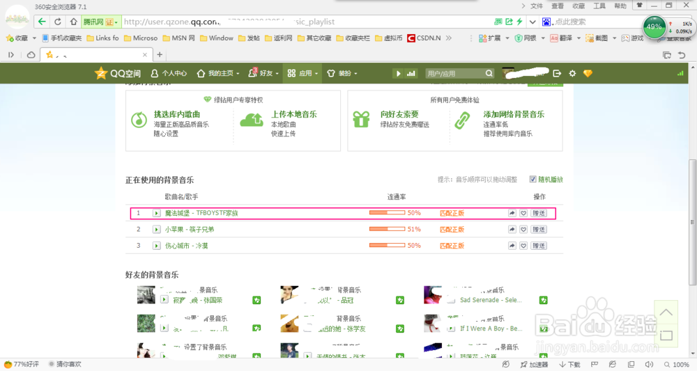Click the 100% zoom level indicator

(x=677, y=364)
